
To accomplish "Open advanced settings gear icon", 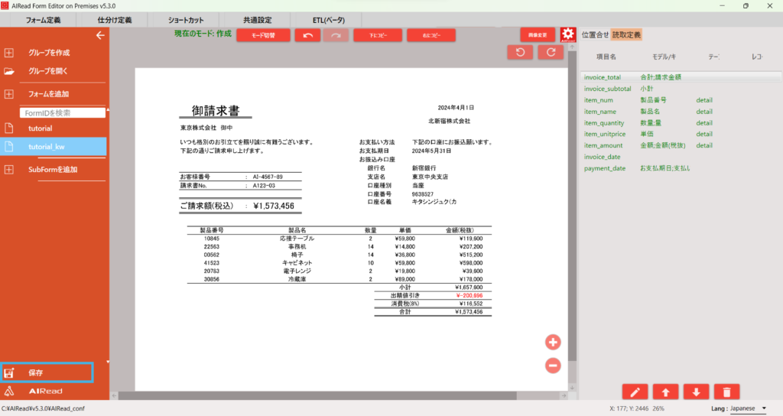I will (x=567, y=34).
